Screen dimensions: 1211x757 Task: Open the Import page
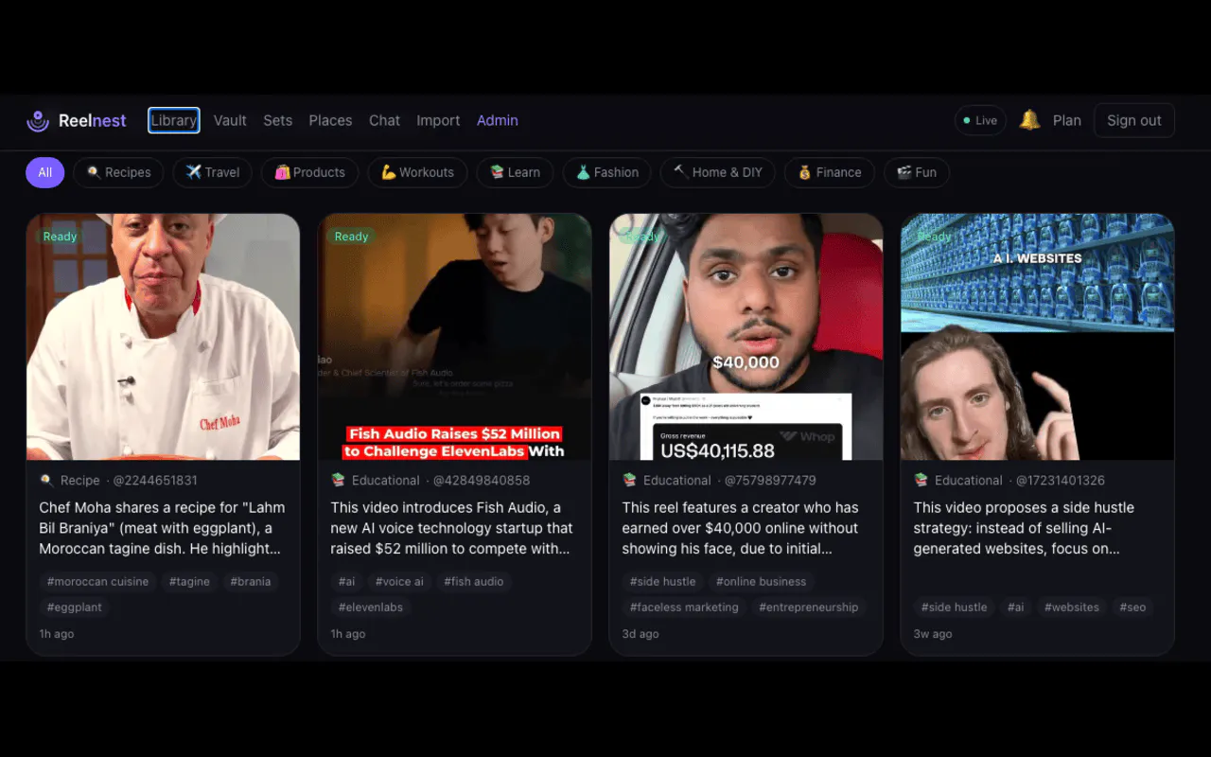pos(438,120)
